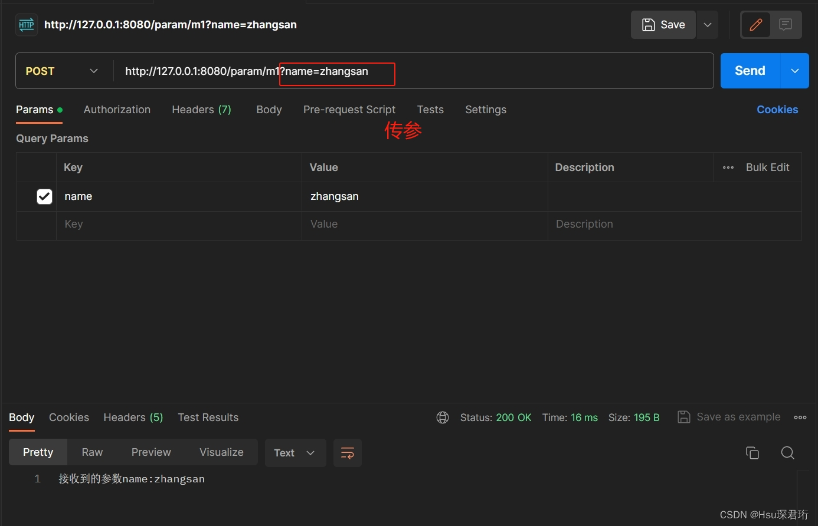Click the network globe icon in response bar
Screen dimensions: 818x526
pyautogui.click(x=443, y=417)
